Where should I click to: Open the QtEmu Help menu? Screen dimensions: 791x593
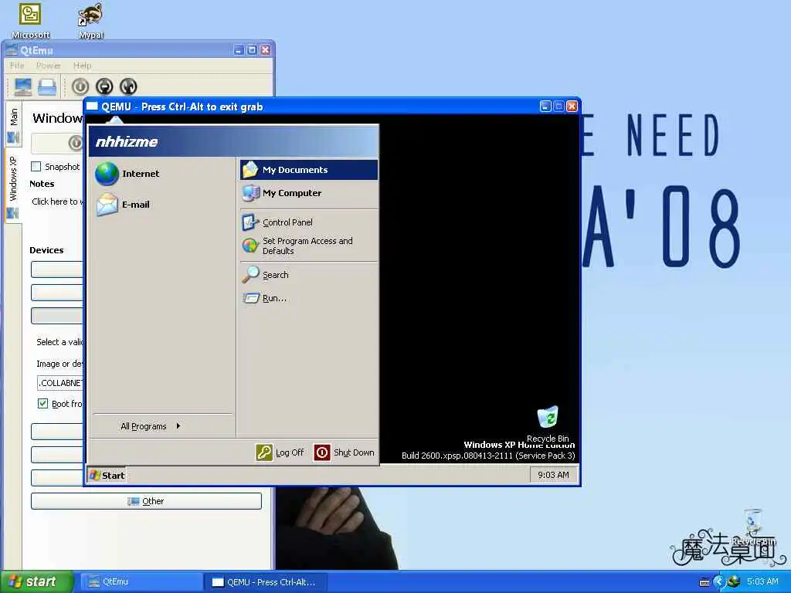click(82, 66)
